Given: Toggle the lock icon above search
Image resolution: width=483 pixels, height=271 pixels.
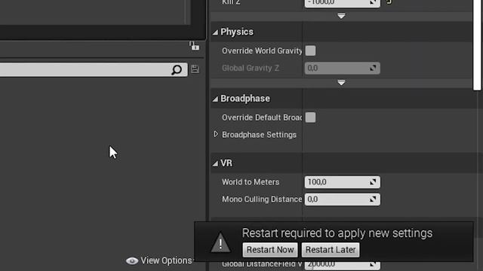Looking at the screenshot, I should point(194,46).
